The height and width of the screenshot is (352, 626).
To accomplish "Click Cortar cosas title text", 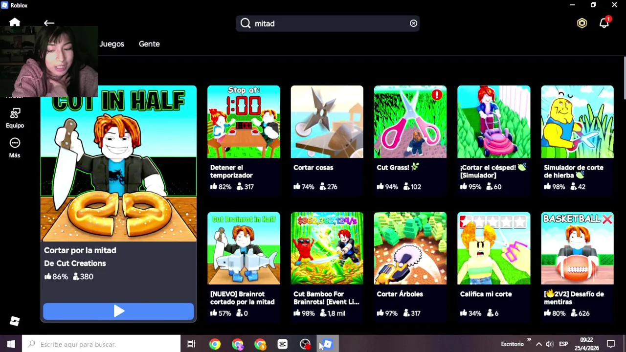I will [313, 168].
